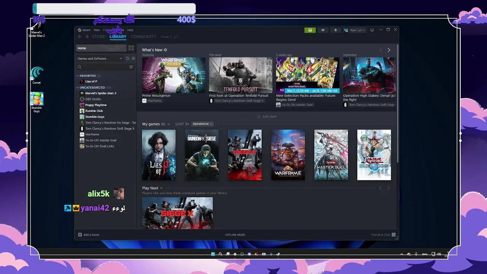Go back with the left navigation arrow
This screenshot has height=274, width=487.
point(80,37)
